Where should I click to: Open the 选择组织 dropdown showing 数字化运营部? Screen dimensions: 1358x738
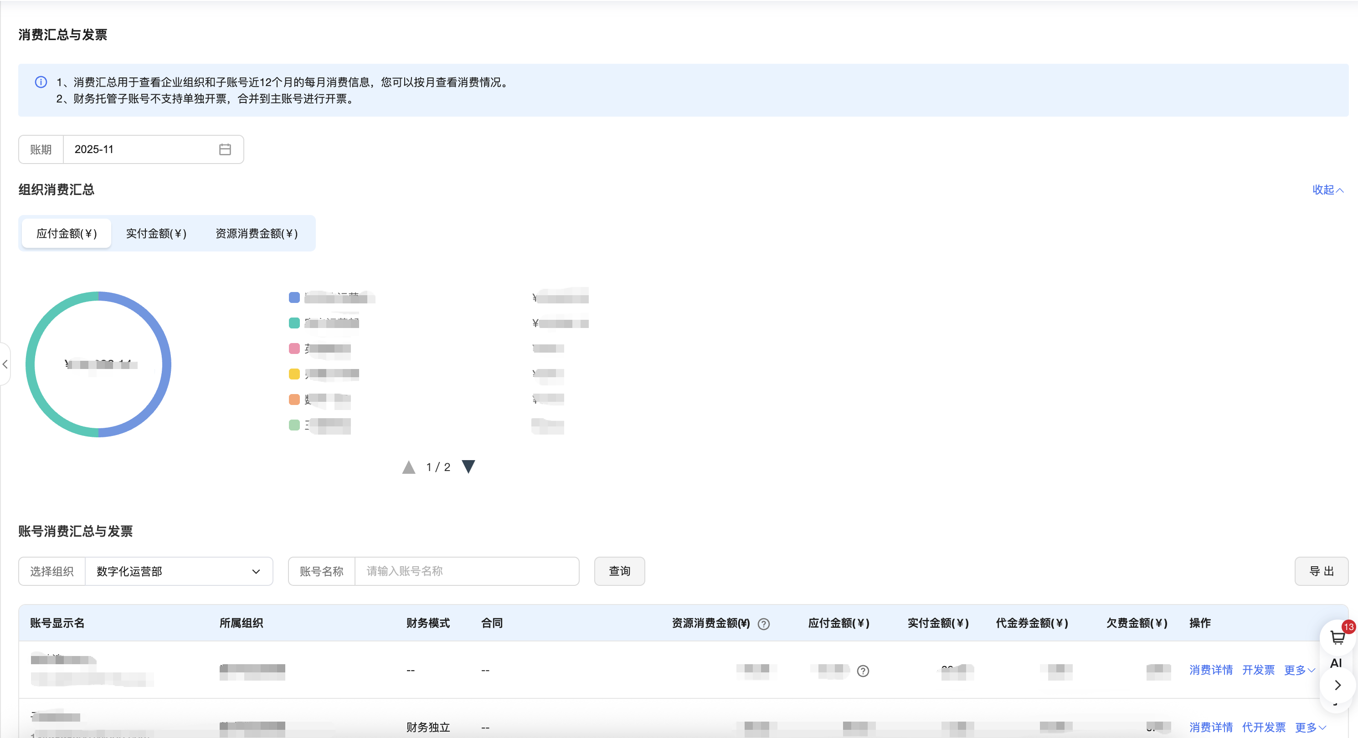pyautogui.click(x=178, y=571)
